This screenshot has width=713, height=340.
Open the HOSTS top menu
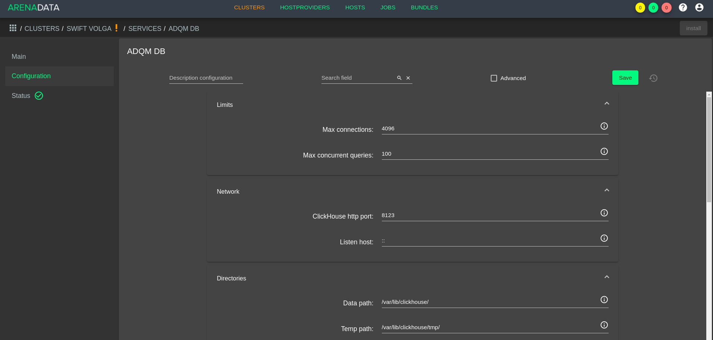pyautogui.click(x=355, y=7)
